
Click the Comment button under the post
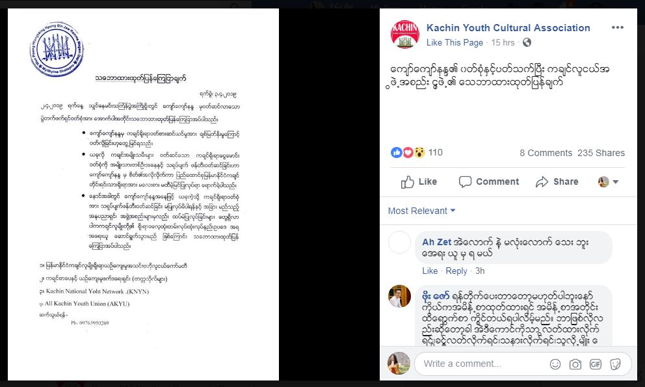(489, 182)
